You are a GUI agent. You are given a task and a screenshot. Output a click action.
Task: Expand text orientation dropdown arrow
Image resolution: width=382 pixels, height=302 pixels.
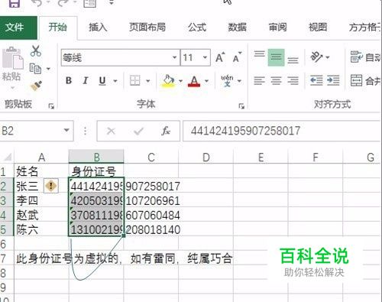point(328,57)
